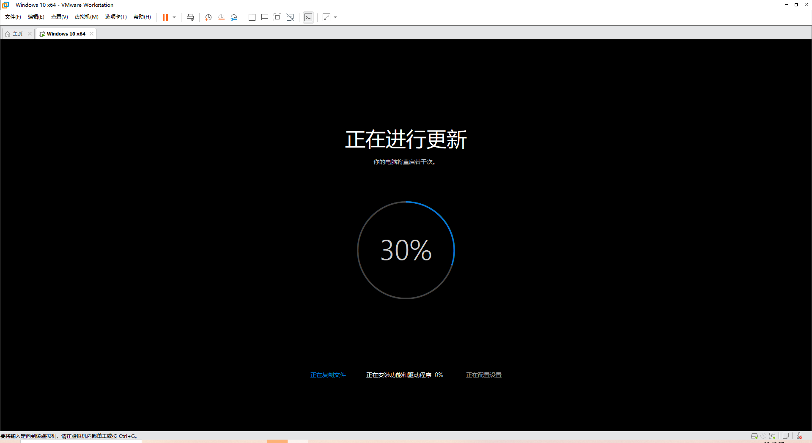Open the 查看(V) menu
The image size is (812, 443).
(59, 17)
